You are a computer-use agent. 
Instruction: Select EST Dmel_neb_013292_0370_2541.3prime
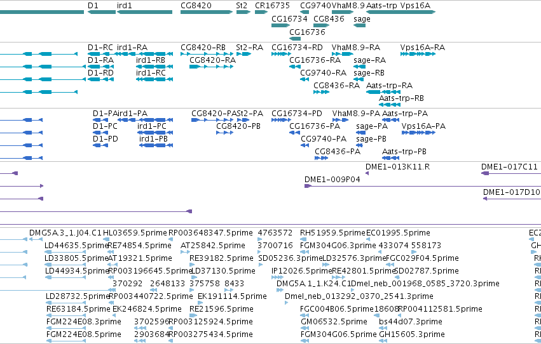[359, 296]
